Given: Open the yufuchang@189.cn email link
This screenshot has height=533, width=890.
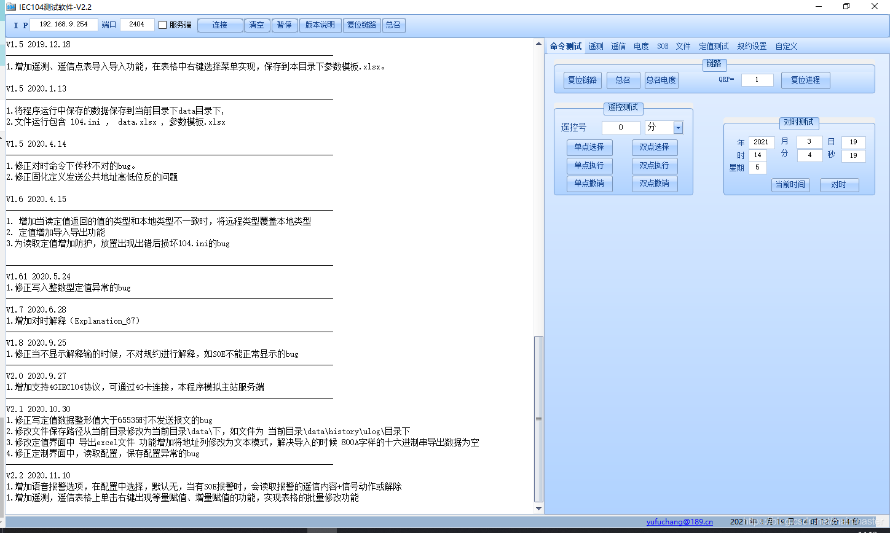Looking at the screenshot, I should point(680,522).
